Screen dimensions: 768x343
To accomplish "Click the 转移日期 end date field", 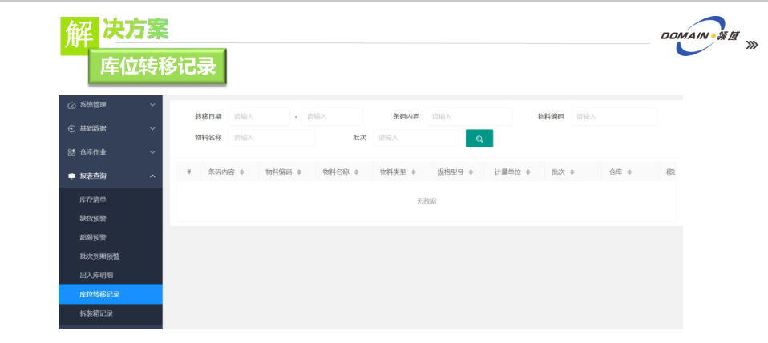I will pyautogui.click(x=333, y=116).
